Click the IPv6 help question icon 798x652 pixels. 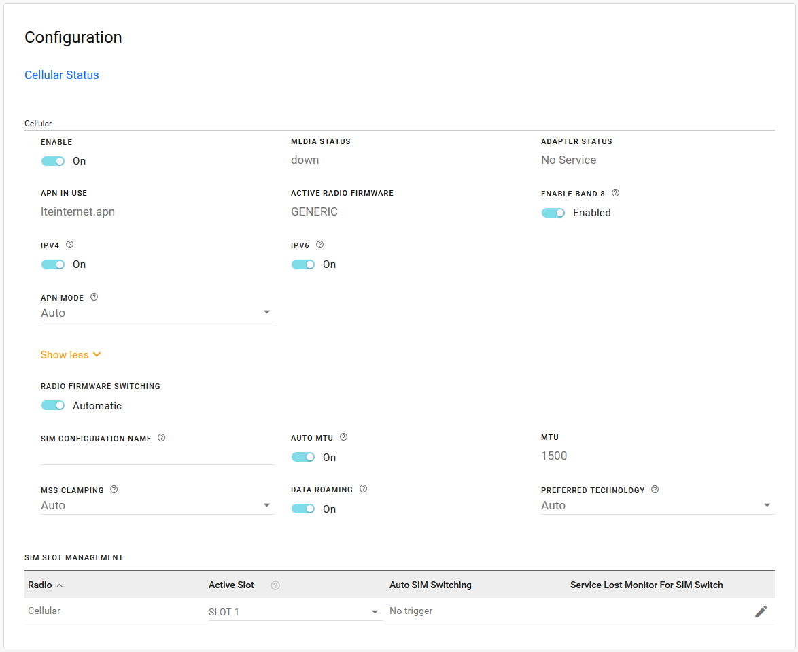pyautogui.click(x=319, y=245)
